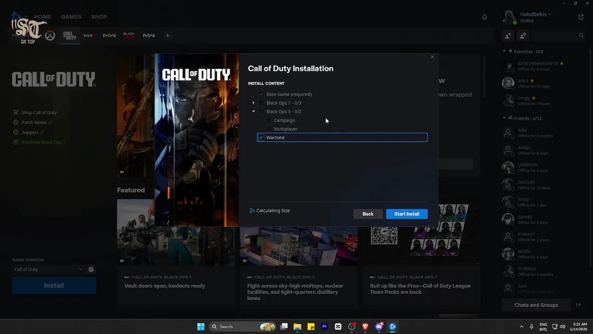The height and width of the screenshot is (334, 593).
Task: Enable the Campaign checkbox
Action: (x=269, y=120)
